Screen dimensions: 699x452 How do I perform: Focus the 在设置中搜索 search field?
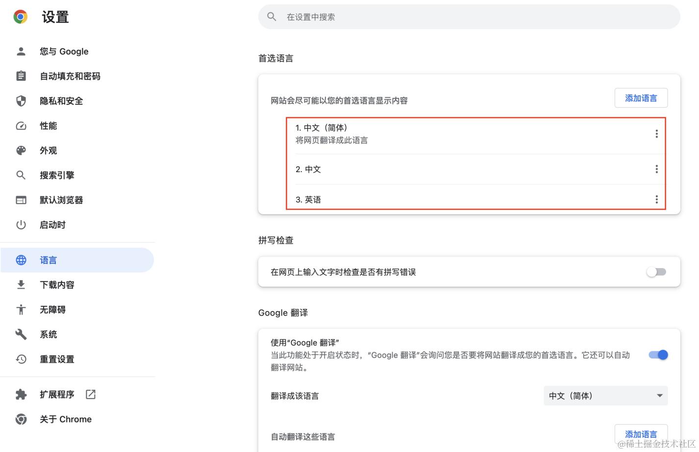coord(469,17)
